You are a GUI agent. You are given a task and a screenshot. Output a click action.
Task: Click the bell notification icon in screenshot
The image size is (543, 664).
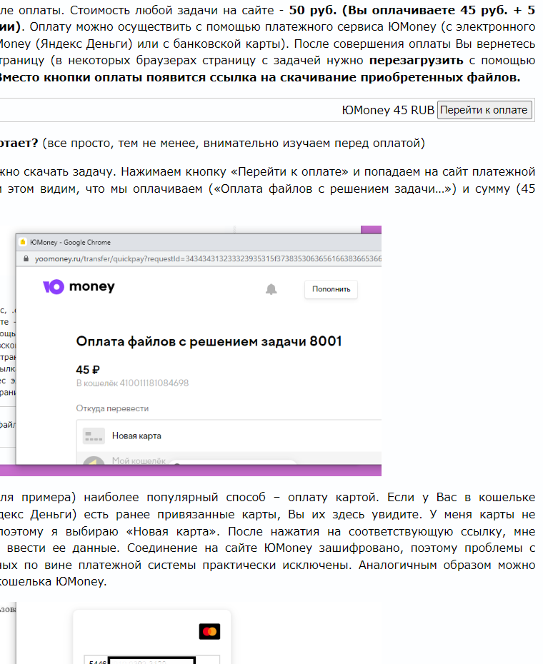click(x=271, y=290)
